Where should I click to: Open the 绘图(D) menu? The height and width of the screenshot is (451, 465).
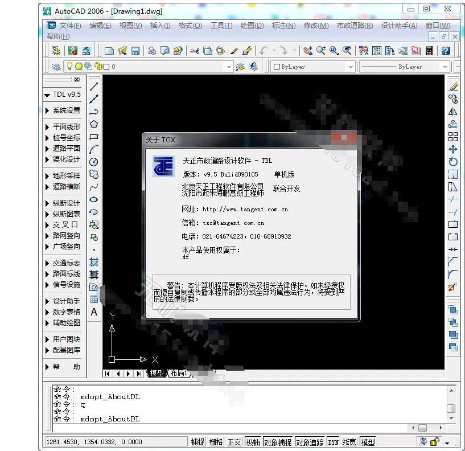coord(252,26)
